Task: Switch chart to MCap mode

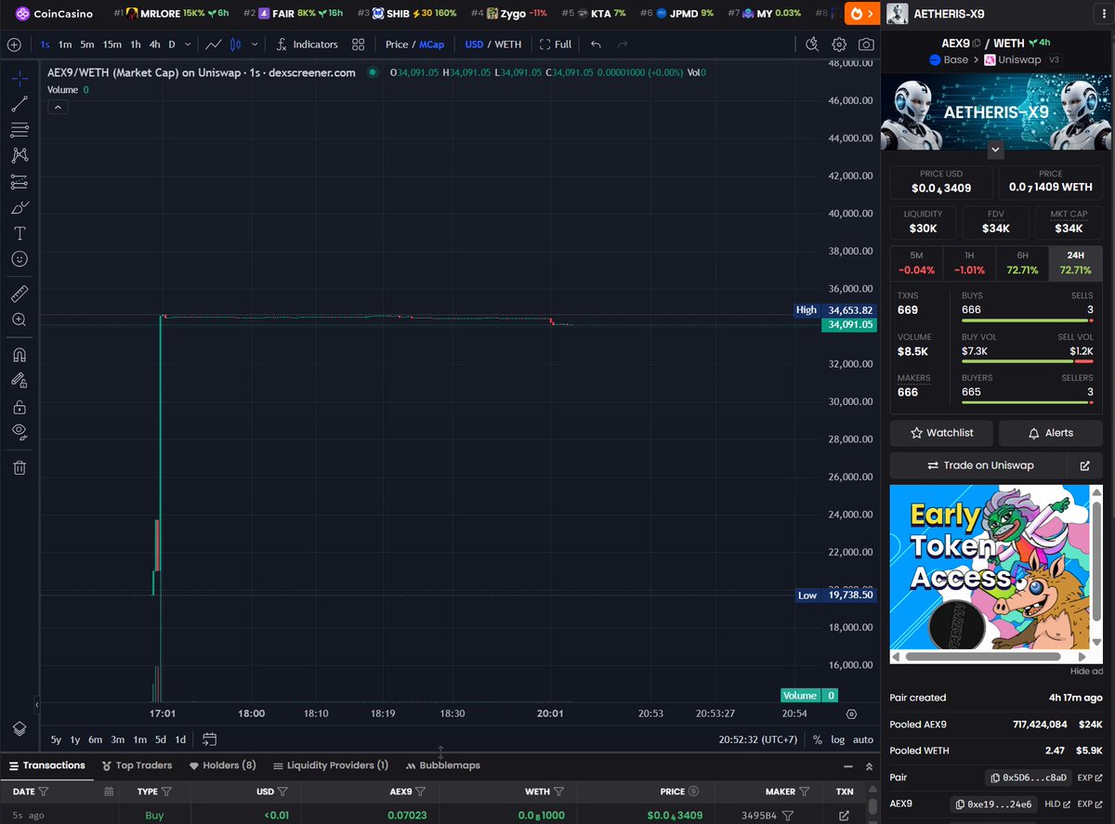Action: 432,45
